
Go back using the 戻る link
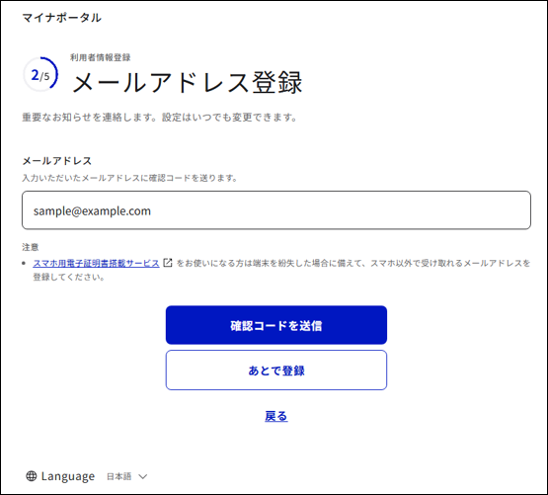(276, 416)
